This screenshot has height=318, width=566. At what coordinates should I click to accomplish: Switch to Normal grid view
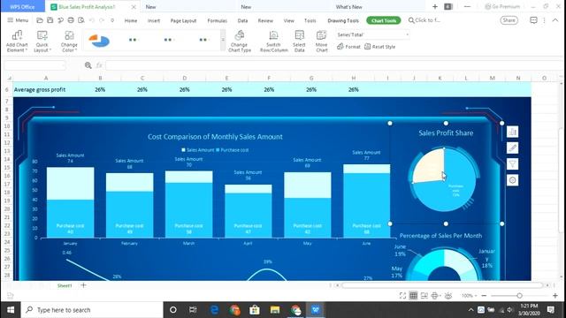pos(413,296)
